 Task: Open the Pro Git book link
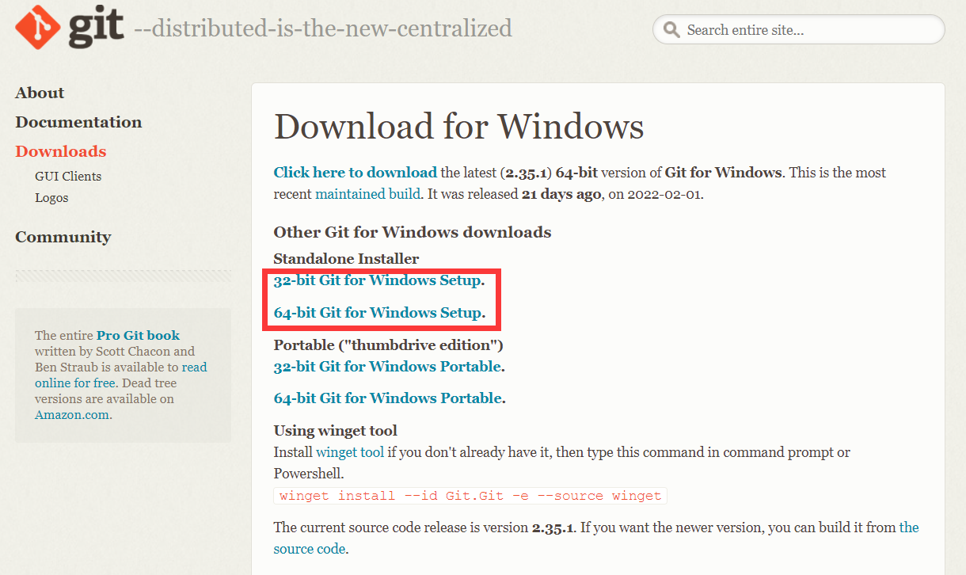pos(138,336)
